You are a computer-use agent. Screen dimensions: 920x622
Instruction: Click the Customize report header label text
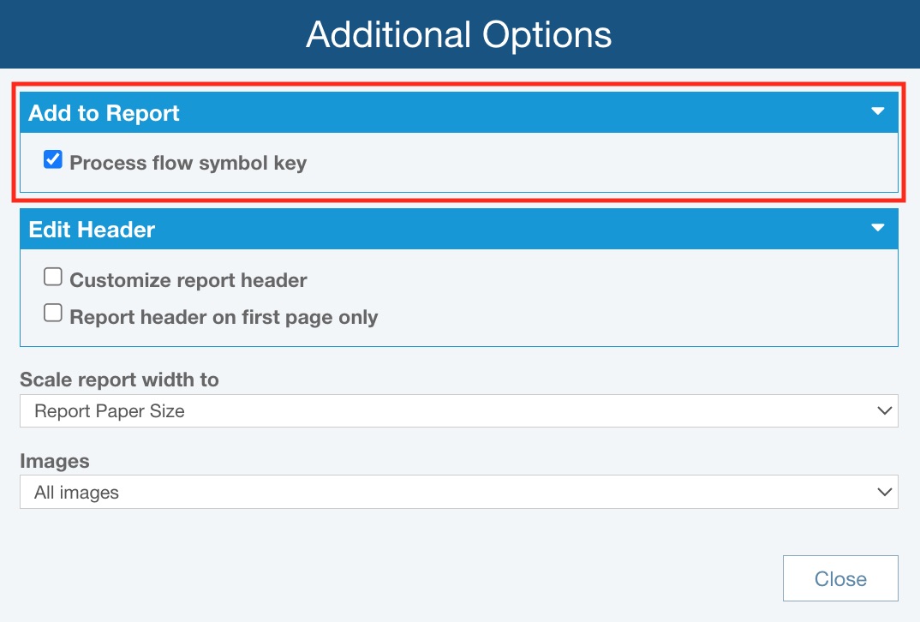pos(188,280)
